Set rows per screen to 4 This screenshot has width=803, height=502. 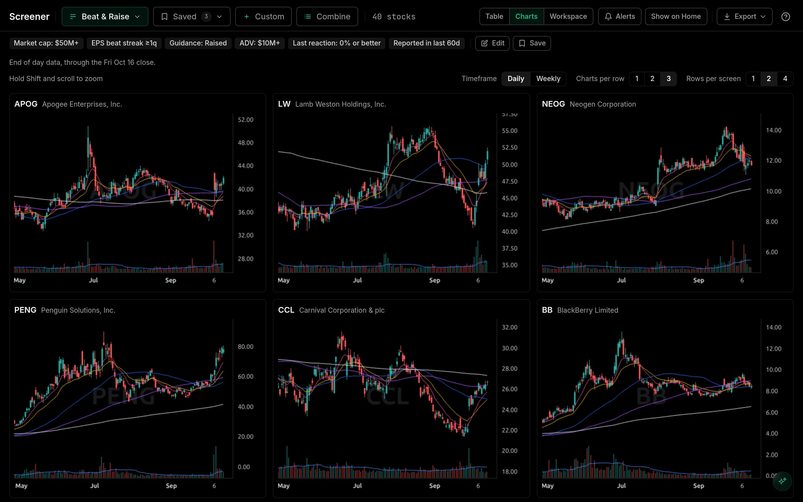click(x=785, y=79)
